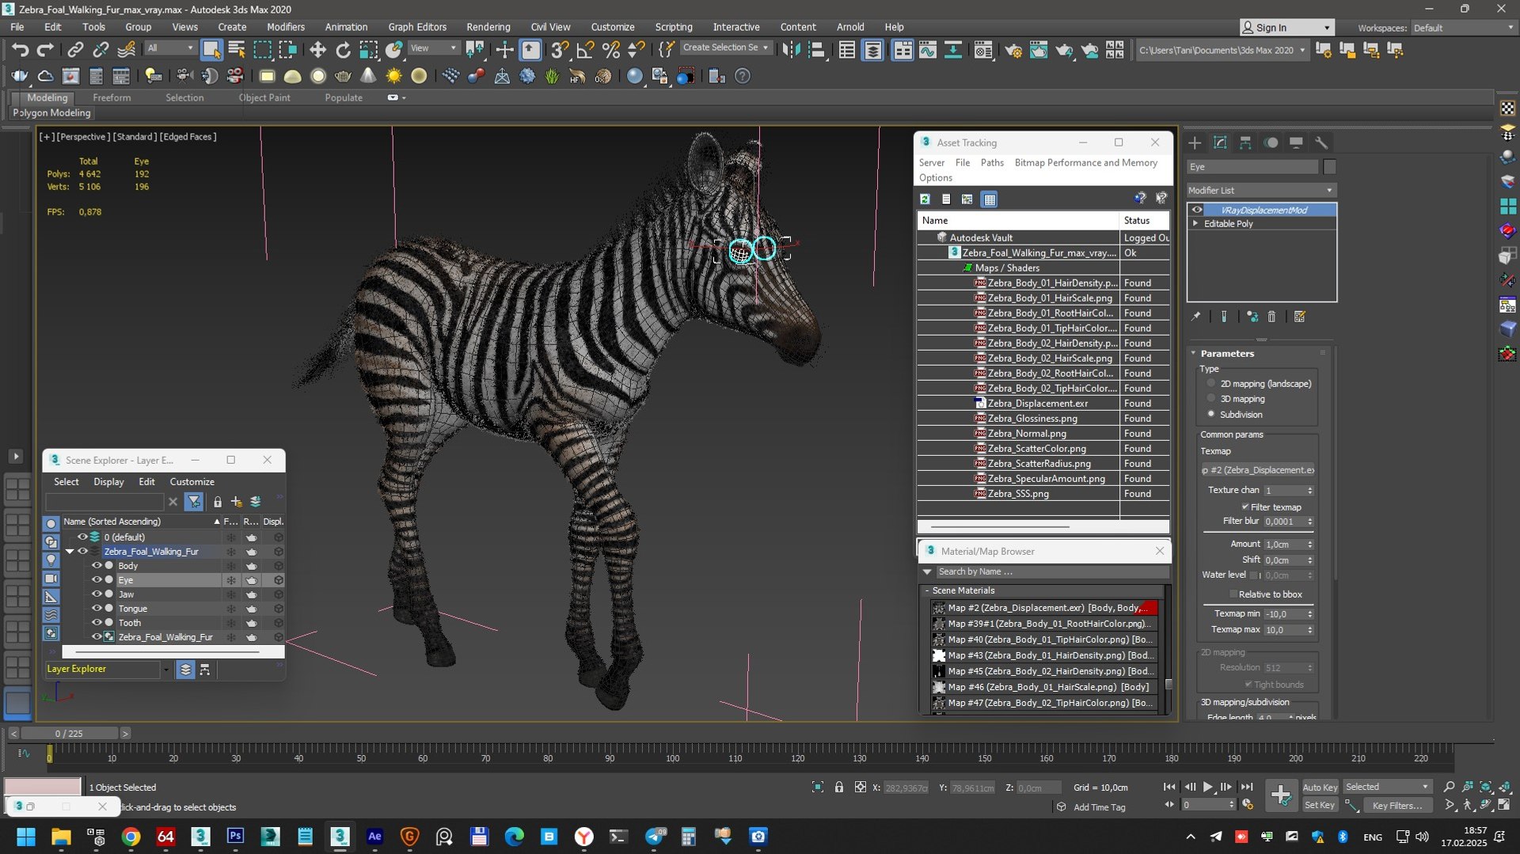Click the Redo arrow in the main toolbar
The image size is (1520, 854).
tap(45, 50)
